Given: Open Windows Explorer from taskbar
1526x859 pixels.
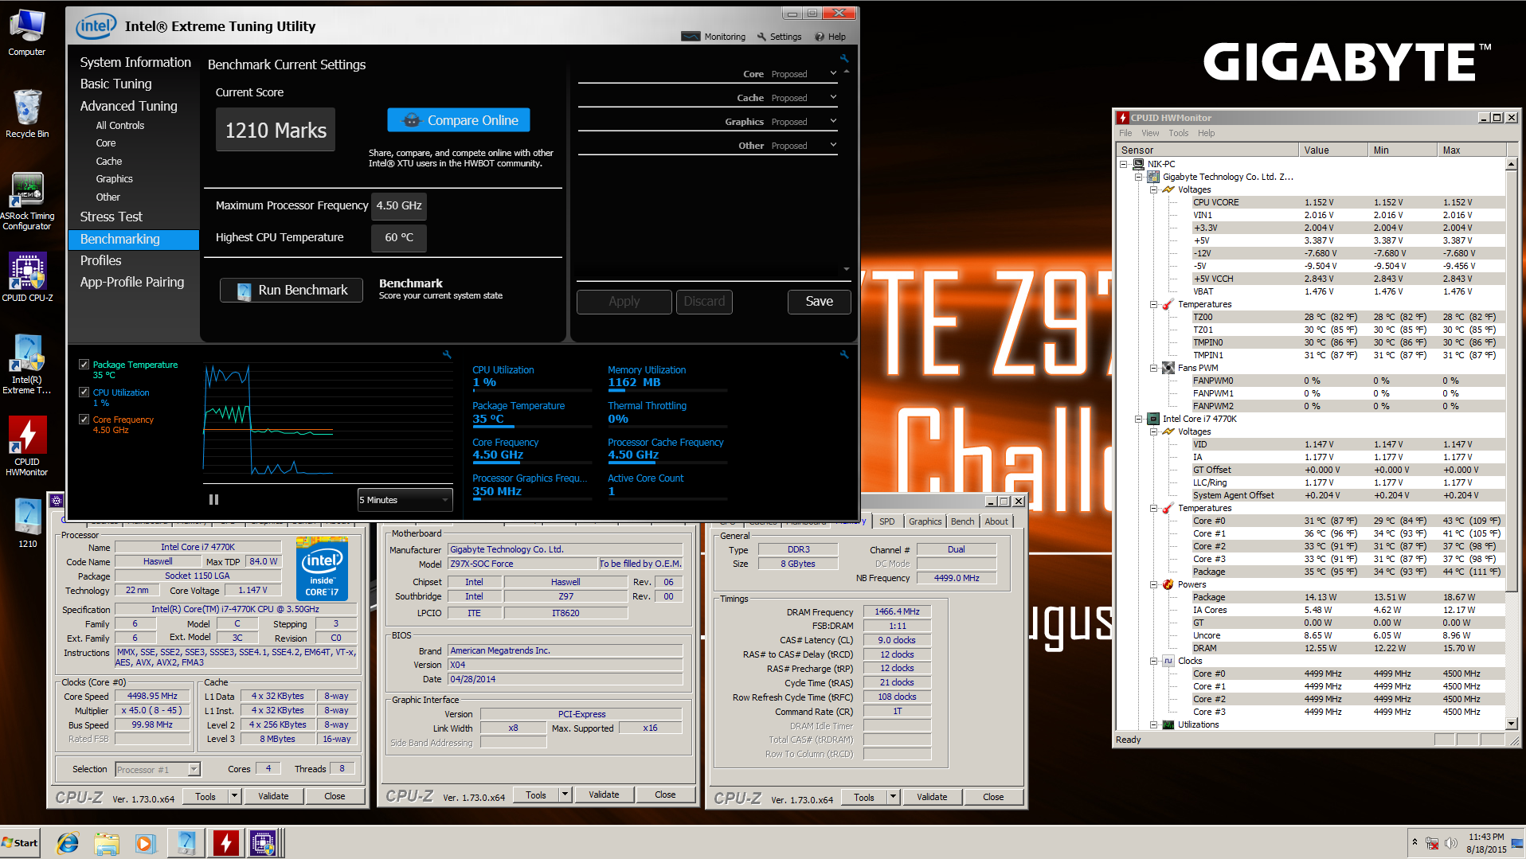Looking at the screenshot, I should tap(106, 842).
